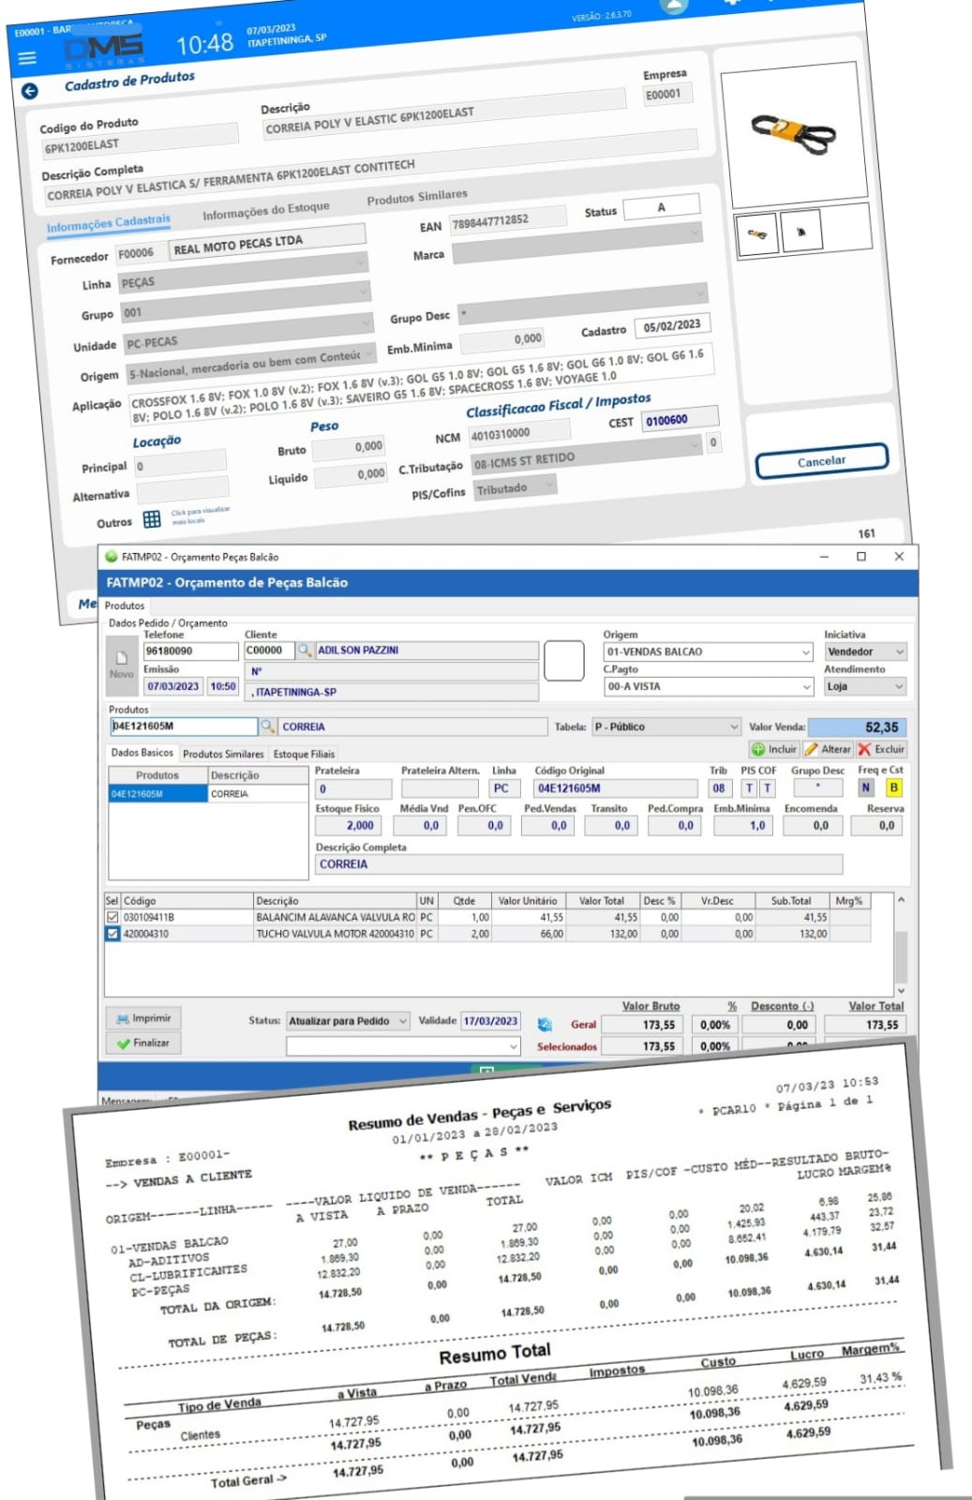Screen dimensions: 972x1500
Task: Click the CEST field 0100600
Action: click(x=680, y=418)
